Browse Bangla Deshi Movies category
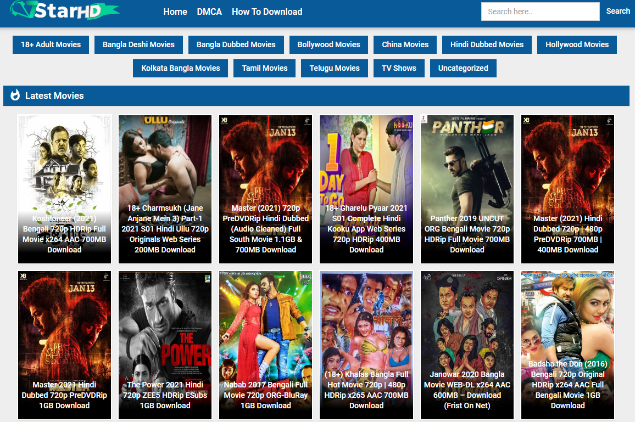The height and width of the screenshot is (422, 635). 138,44
